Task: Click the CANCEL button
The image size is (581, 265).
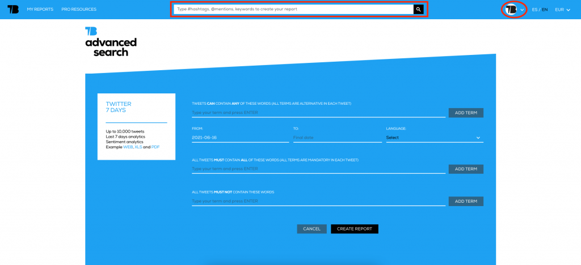Action: (311, 229)
